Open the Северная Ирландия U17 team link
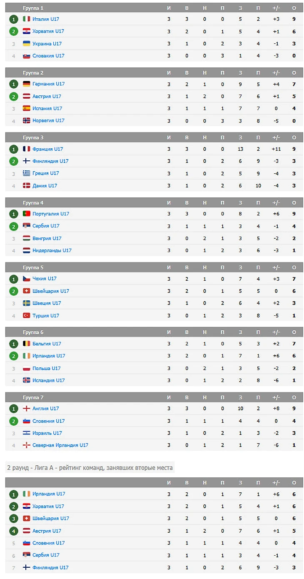This screenshot has width=304, height=579. [60, 445]
